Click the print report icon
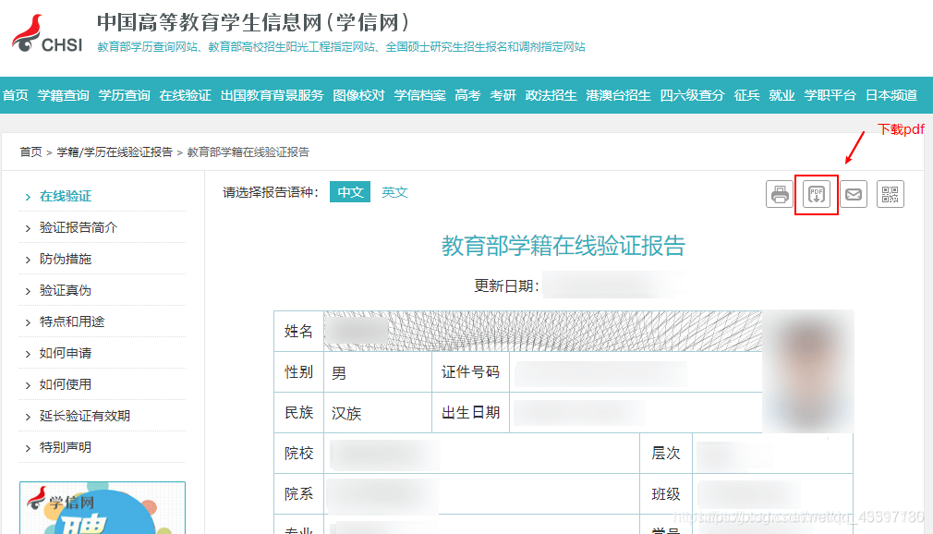The width and height of the screenshot is (933, 534). pos(780,194)
